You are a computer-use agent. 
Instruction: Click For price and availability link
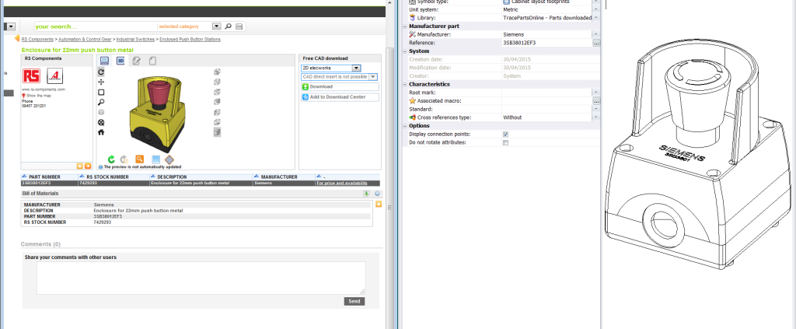coord(342,183)
